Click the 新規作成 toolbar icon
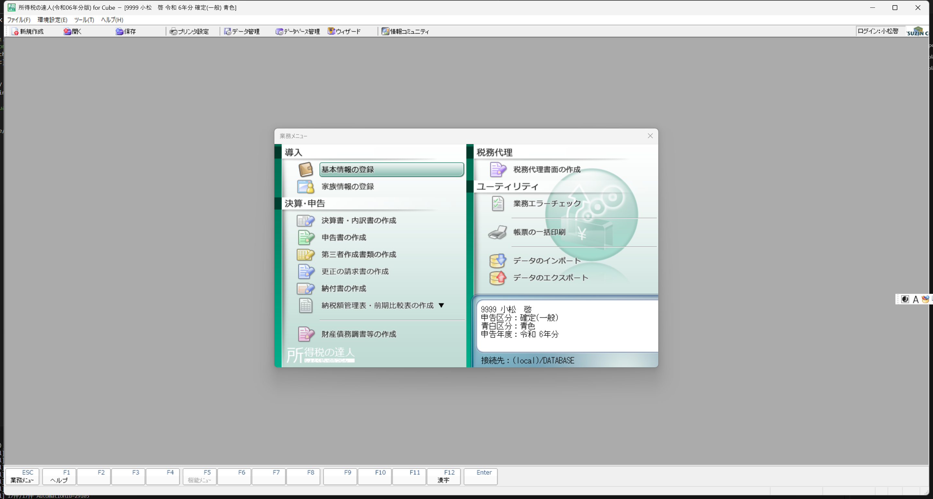Viewport: 933px width, 499px height. point(15,31)
